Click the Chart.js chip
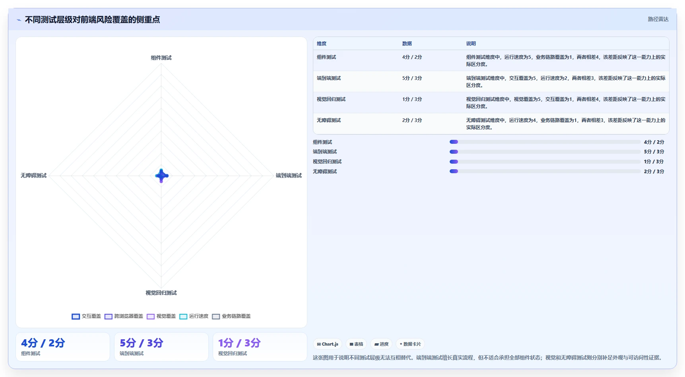This screenshot has width=685, height=377. tap(328, 344)
